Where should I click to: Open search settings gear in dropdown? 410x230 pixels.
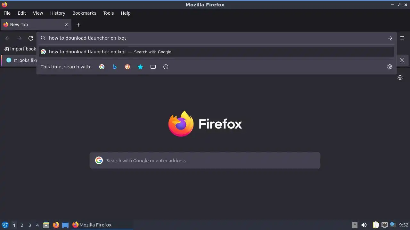[390, 67]
